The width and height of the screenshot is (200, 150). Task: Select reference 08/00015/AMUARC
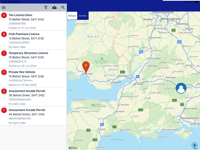click(20, 119)
